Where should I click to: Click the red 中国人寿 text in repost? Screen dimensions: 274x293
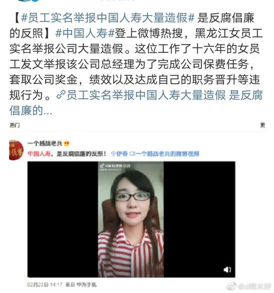(39, 153)
